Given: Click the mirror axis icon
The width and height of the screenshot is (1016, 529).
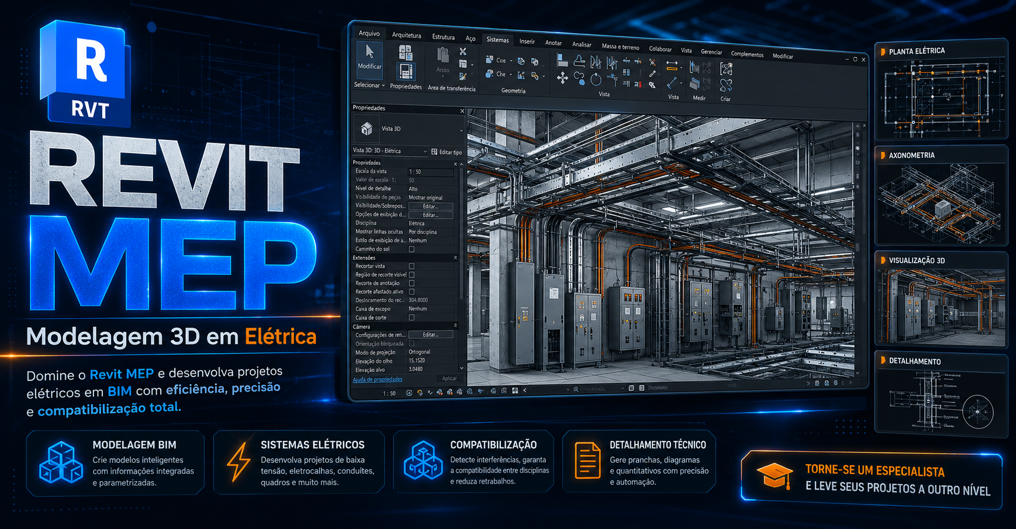Looking at the screenshot, I should 595,61.
